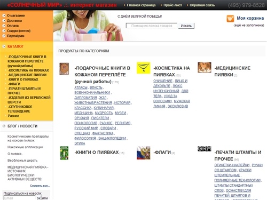
Task: Open main category heading Книги о пиявках
Action: pos(97,152)
